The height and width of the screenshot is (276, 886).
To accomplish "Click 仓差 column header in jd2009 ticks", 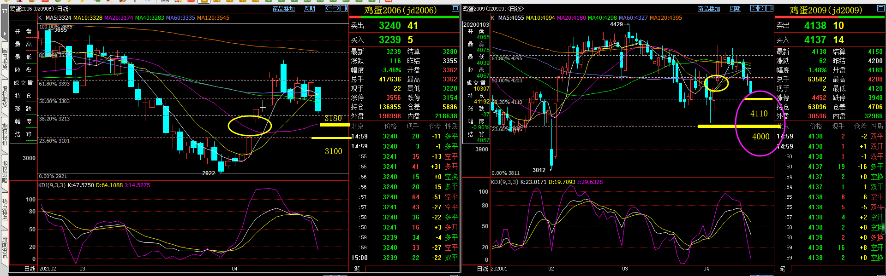I will click(x=861, y=126).
